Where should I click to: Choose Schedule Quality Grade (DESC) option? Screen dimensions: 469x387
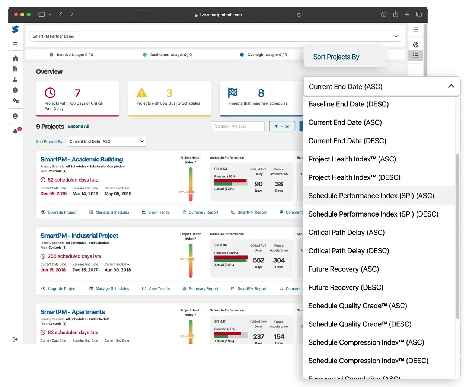379,324
